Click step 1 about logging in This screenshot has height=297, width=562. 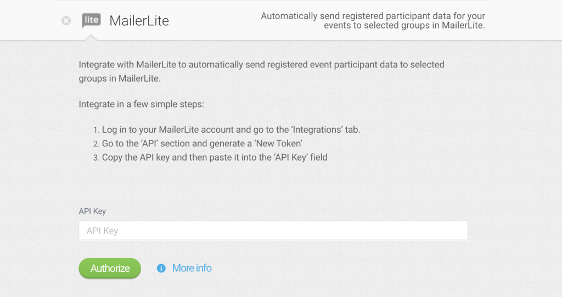(x=231, y=130)
